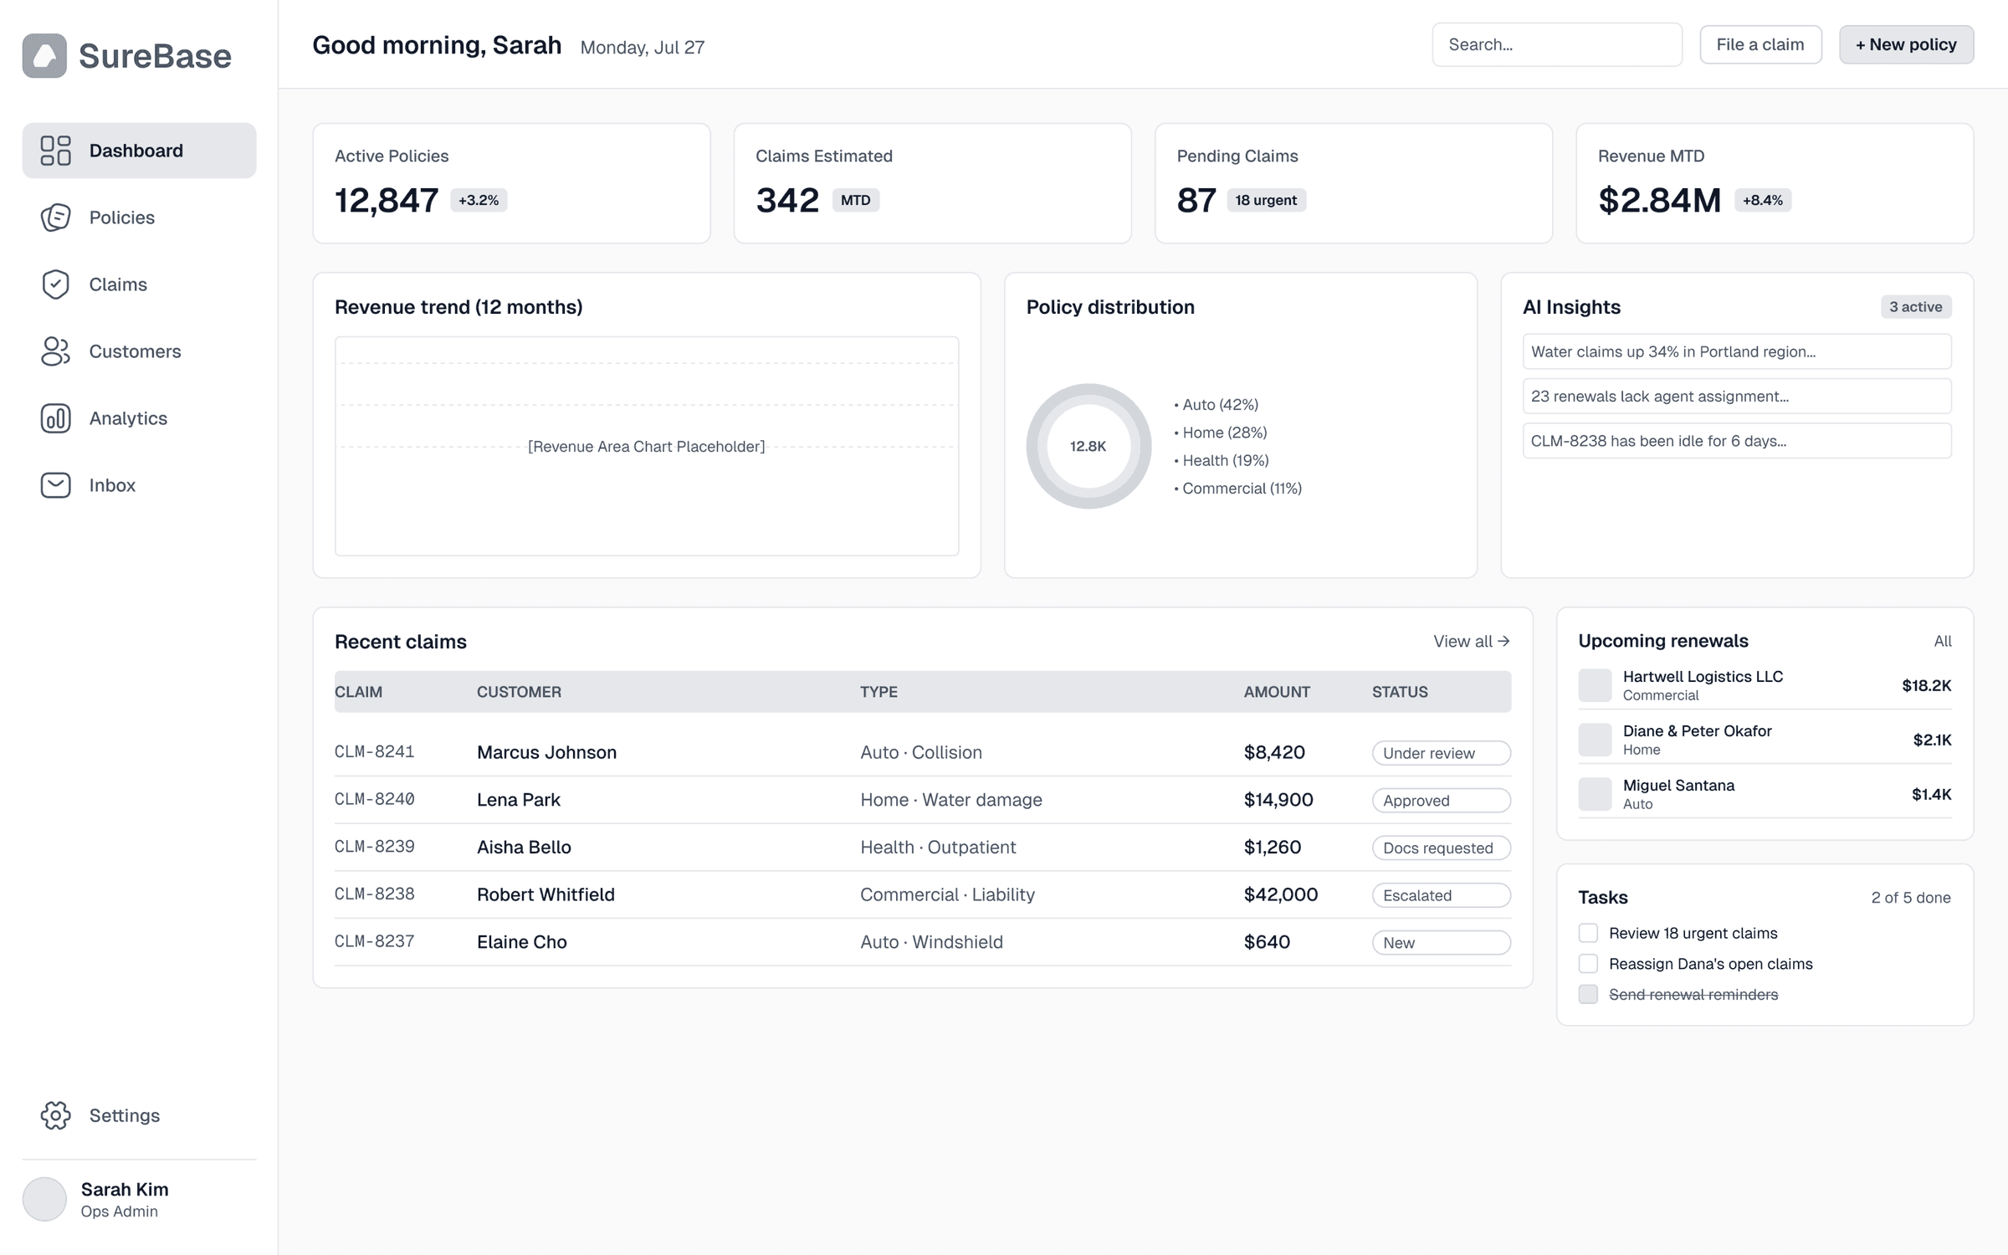Click customer Elaine Cho
Image resolution: width=2008 pixels, height=1255 pixels.
[x=522, y=942]
